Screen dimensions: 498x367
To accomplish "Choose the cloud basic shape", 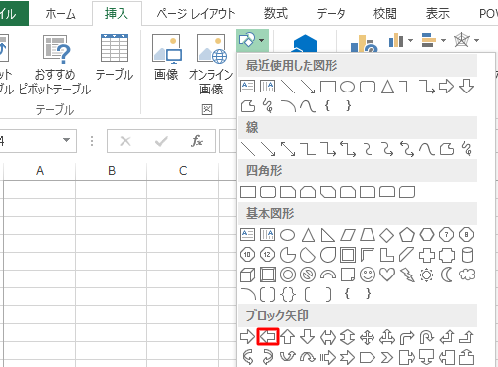I will click(x=467, y=275).
